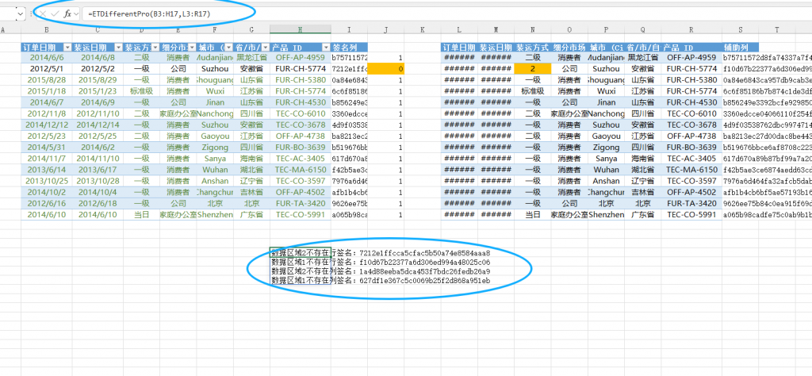This screenshot has width=812, height=376.
Task: Select result row 数据区域1不存在列签名 627df1e3
Action: pos(381,280)
